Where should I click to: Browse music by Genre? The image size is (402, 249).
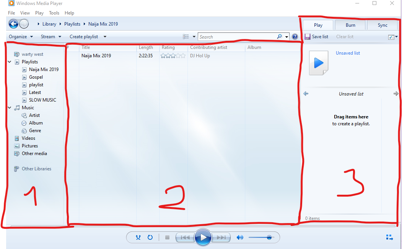tap(35, 131)
